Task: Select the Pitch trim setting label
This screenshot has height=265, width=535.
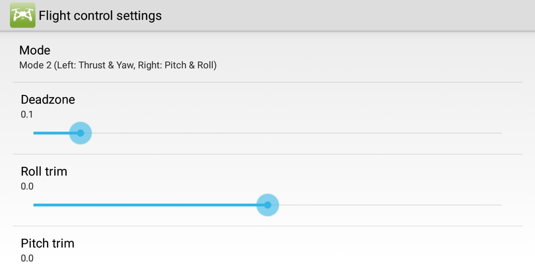Action: (x=47, y=243)
